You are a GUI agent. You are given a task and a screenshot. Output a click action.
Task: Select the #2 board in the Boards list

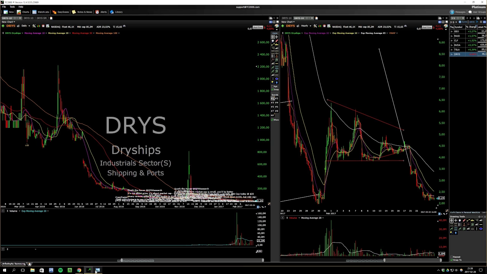pyautogui.click(x=277, y=98)
